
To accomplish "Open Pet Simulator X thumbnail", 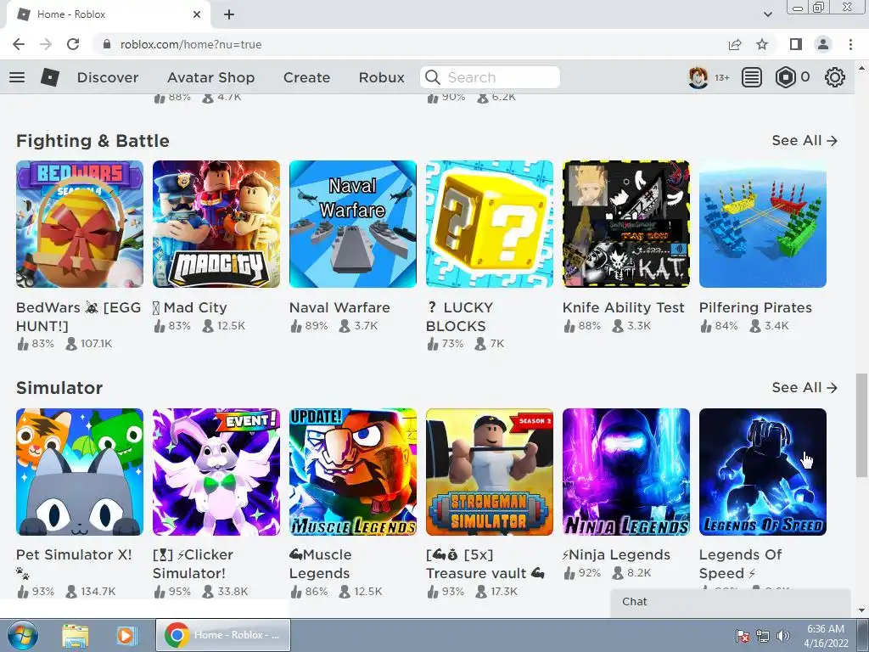I will click(80, 472).
